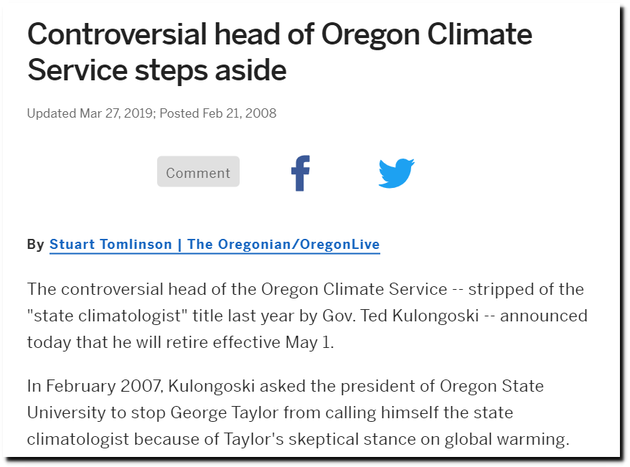The width and height of the screenshot is (630, 467).
Task: Click the 'Updated Mar 27, 2019' date text
Action: pos(90,113)
